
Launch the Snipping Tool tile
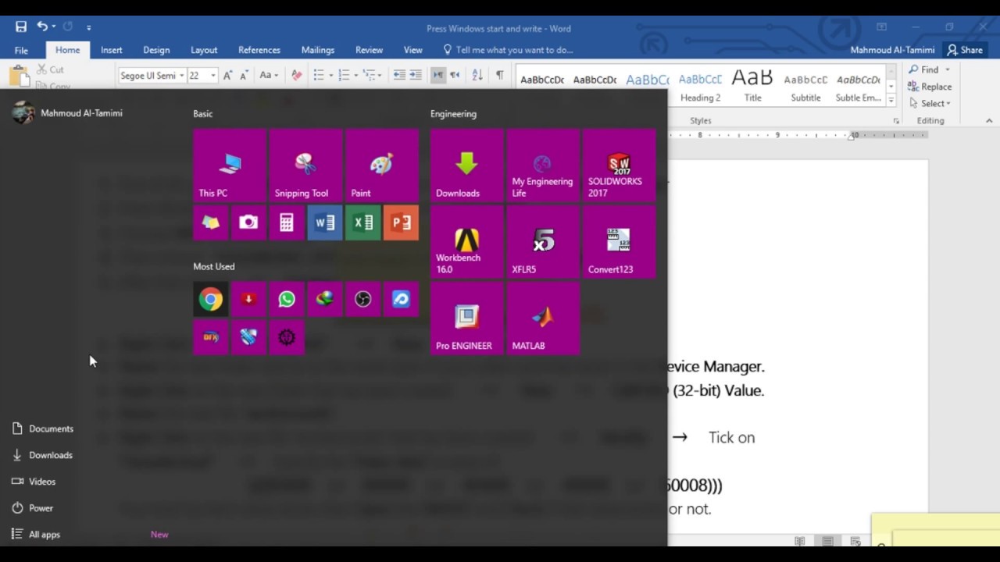pyautogui.click(x=305, y=165)
